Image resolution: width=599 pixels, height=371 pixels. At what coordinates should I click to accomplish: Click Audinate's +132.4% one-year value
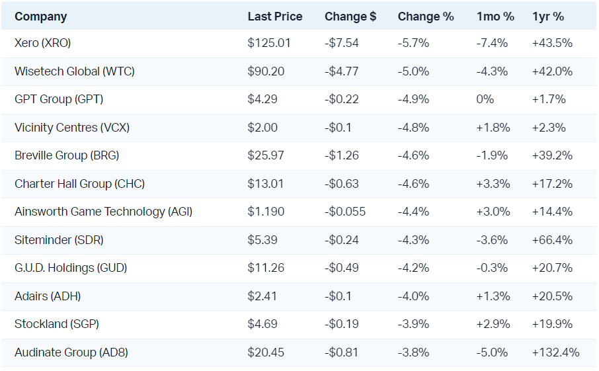pos(555,352)
